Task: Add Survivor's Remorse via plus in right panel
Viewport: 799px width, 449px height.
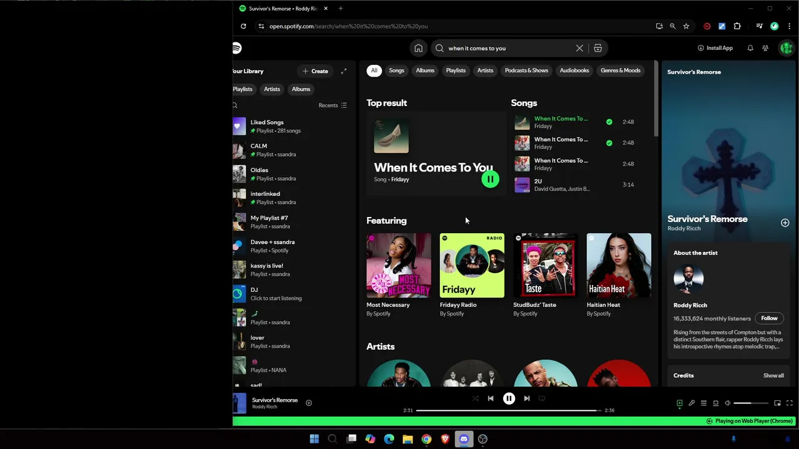Action: tap(785, 223)
